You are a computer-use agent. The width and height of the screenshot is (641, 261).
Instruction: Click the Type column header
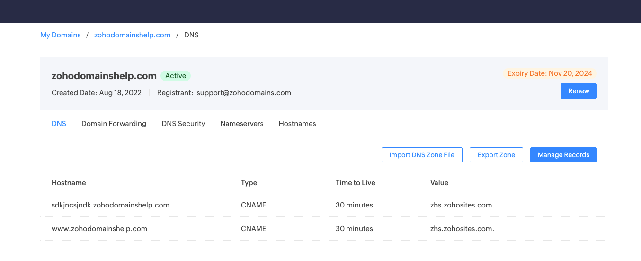click(249, 183)
